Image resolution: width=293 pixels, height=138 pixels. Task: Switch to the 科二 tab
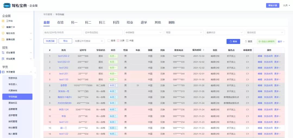[88, 23]
